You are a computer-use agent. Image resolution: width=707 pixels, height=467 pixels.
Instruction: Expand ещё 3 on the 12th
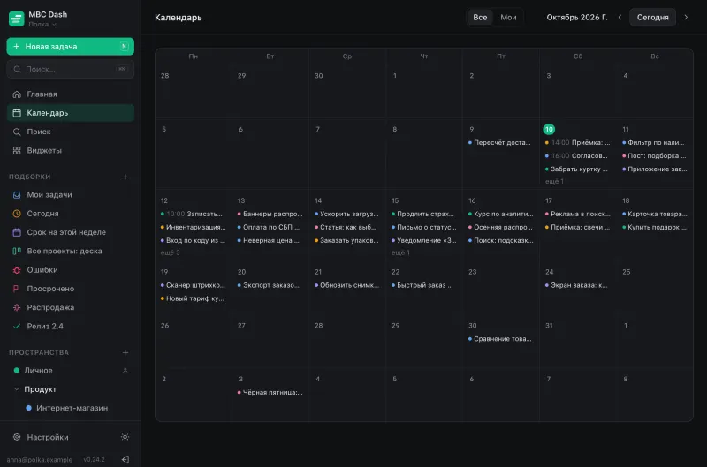(170, 252)
